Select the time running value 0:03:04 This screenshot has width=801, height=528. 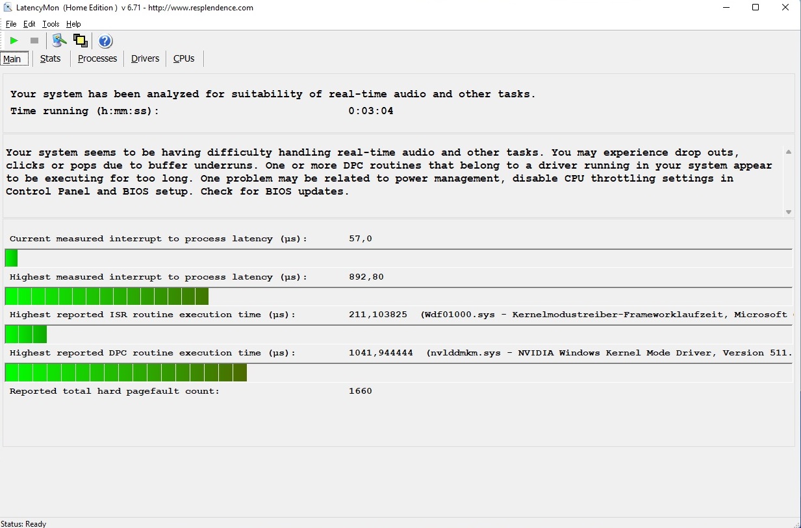pyautogui.click(x=371, y=111)
